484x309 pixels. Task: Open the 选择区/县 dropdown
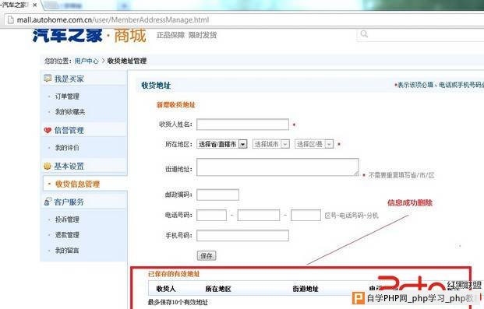click(314, 144)
